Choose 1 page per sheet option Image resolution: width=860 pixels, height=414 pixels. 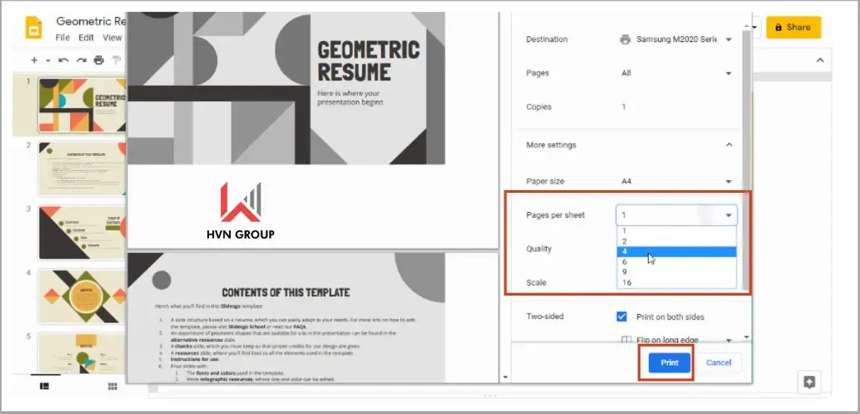pyautogui.click(x=677, y=230)
